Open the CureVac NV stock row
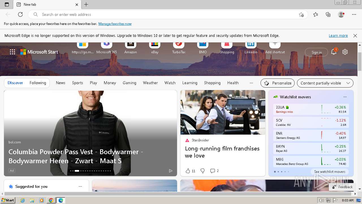This screenshot has height=204, width=362. click(311, 122)
